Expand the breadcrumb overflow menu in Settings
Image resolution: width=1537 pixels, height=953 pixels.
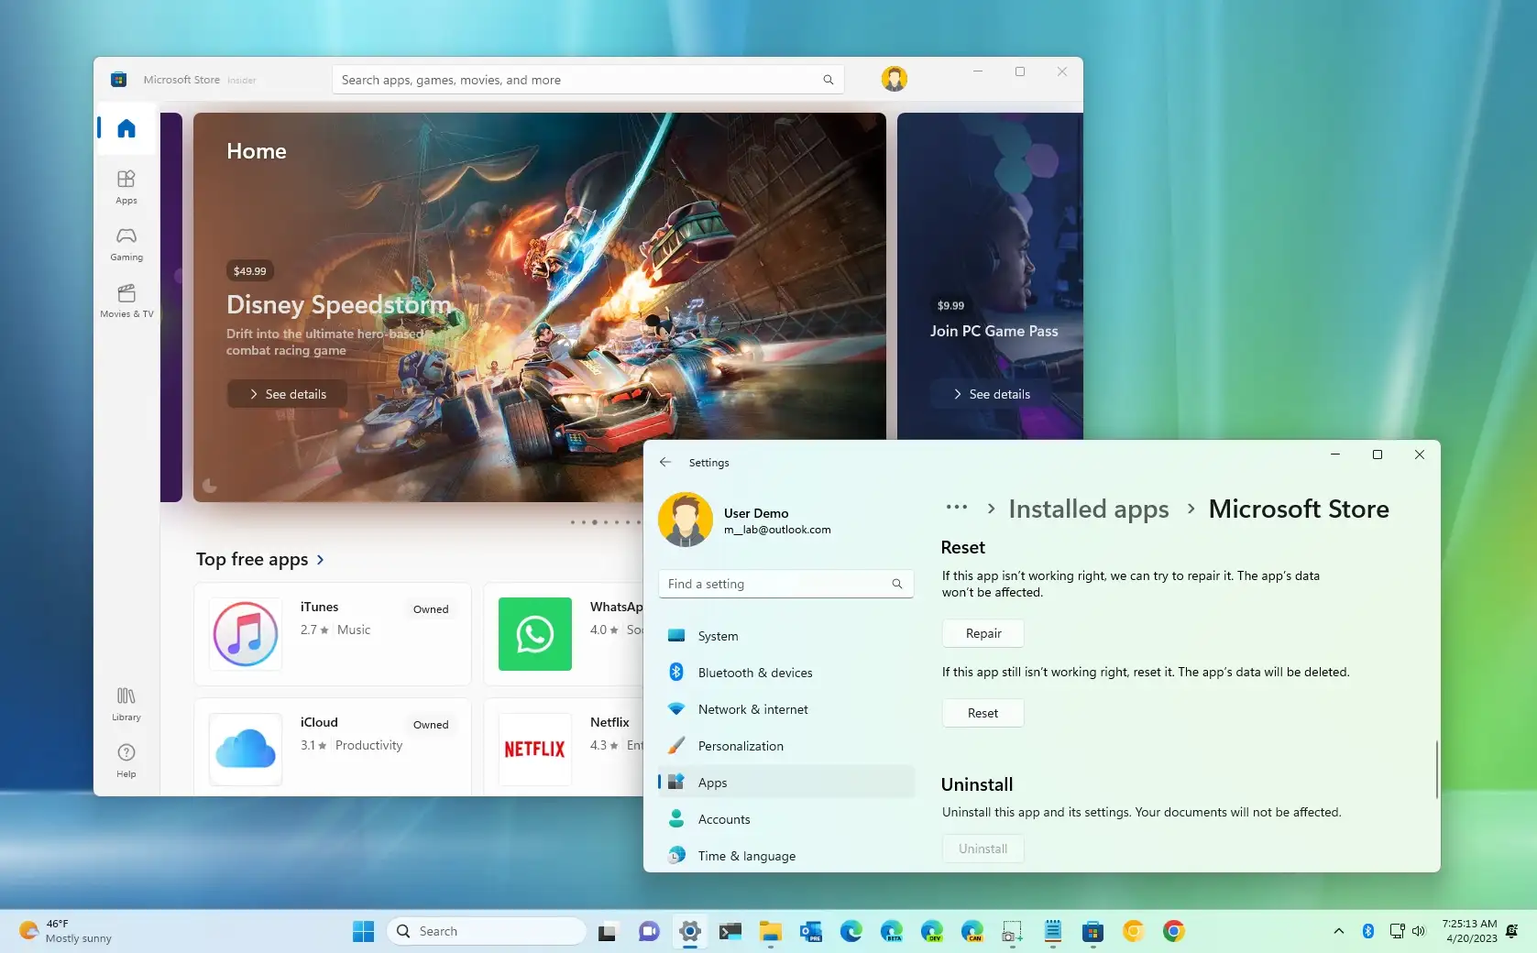[956, 508]
